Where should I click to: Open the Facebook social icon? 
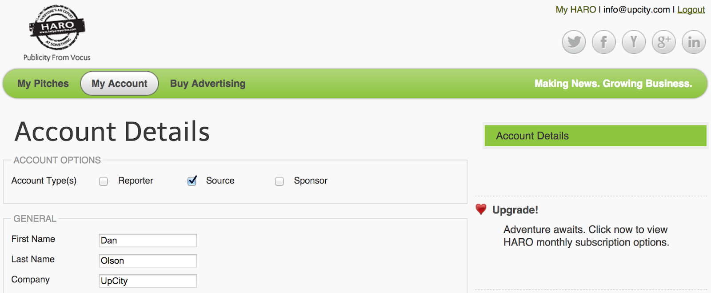603,42
